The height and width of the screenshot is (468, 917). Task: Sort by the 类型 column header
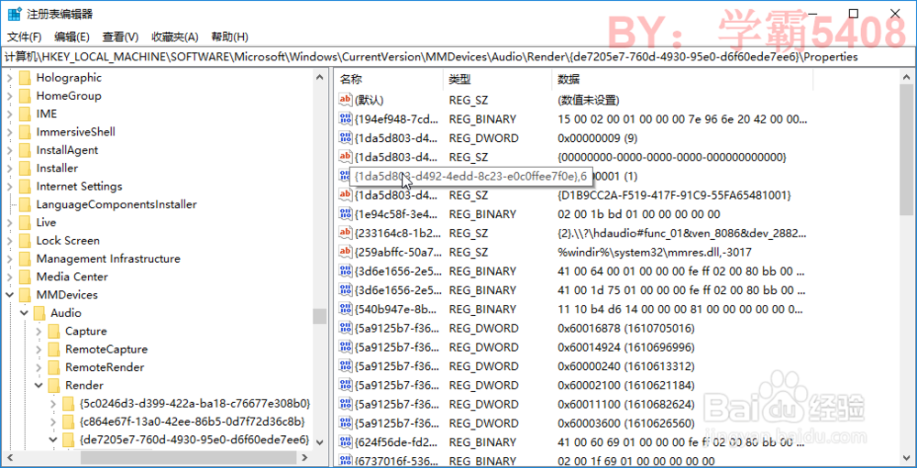pyautogui.click(x=498, y=80)
